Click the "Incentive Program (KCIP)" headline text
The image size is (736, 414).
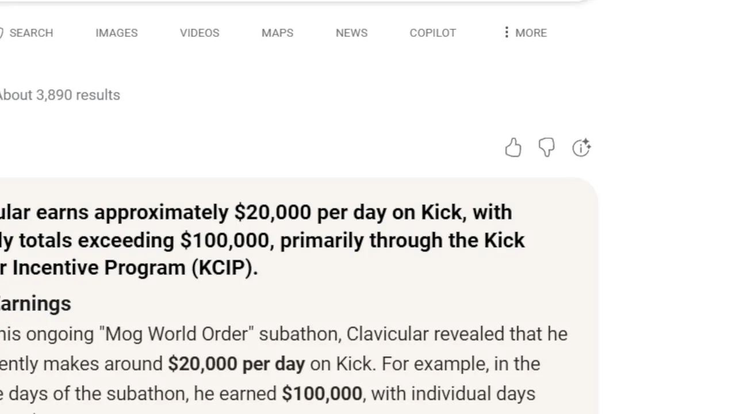135,267
